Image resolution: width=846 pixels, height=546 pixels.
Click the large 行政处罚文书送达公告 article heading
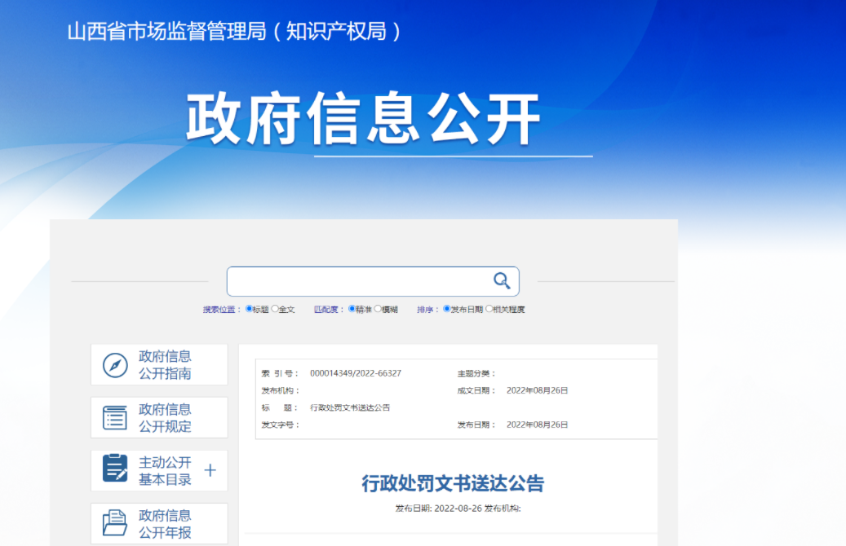pyautogui.click(x=453, y=483)
